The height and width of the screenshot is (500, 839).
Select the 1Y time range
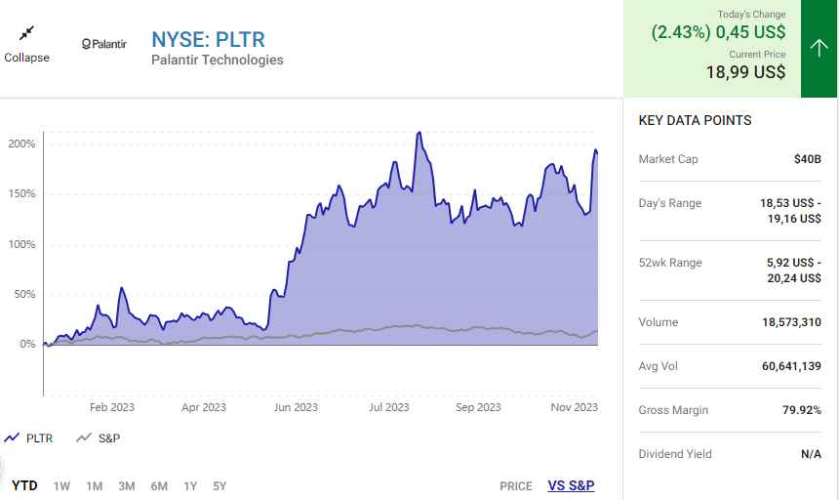pyautogui.click(x=190, y=486)
